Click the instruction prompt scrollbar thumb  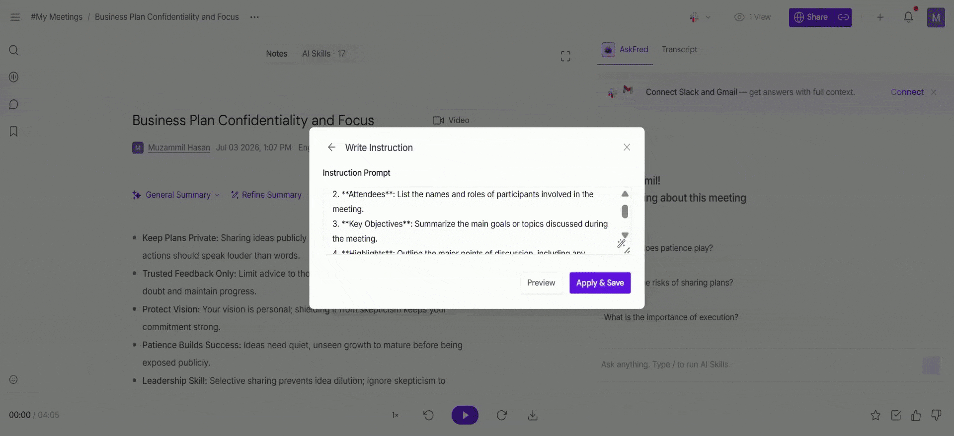pyautogui.click(x=625, y=212)
